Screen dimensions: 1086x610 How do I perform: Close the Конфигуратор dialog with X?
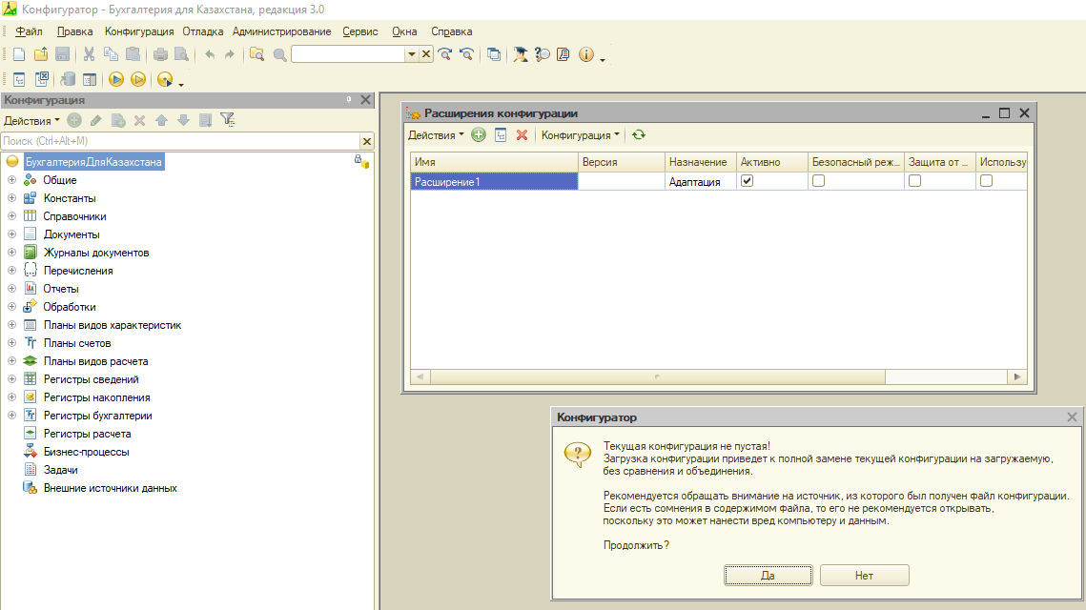tap(1072, 417)
